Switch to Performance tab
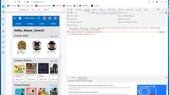 click(111, 9)
